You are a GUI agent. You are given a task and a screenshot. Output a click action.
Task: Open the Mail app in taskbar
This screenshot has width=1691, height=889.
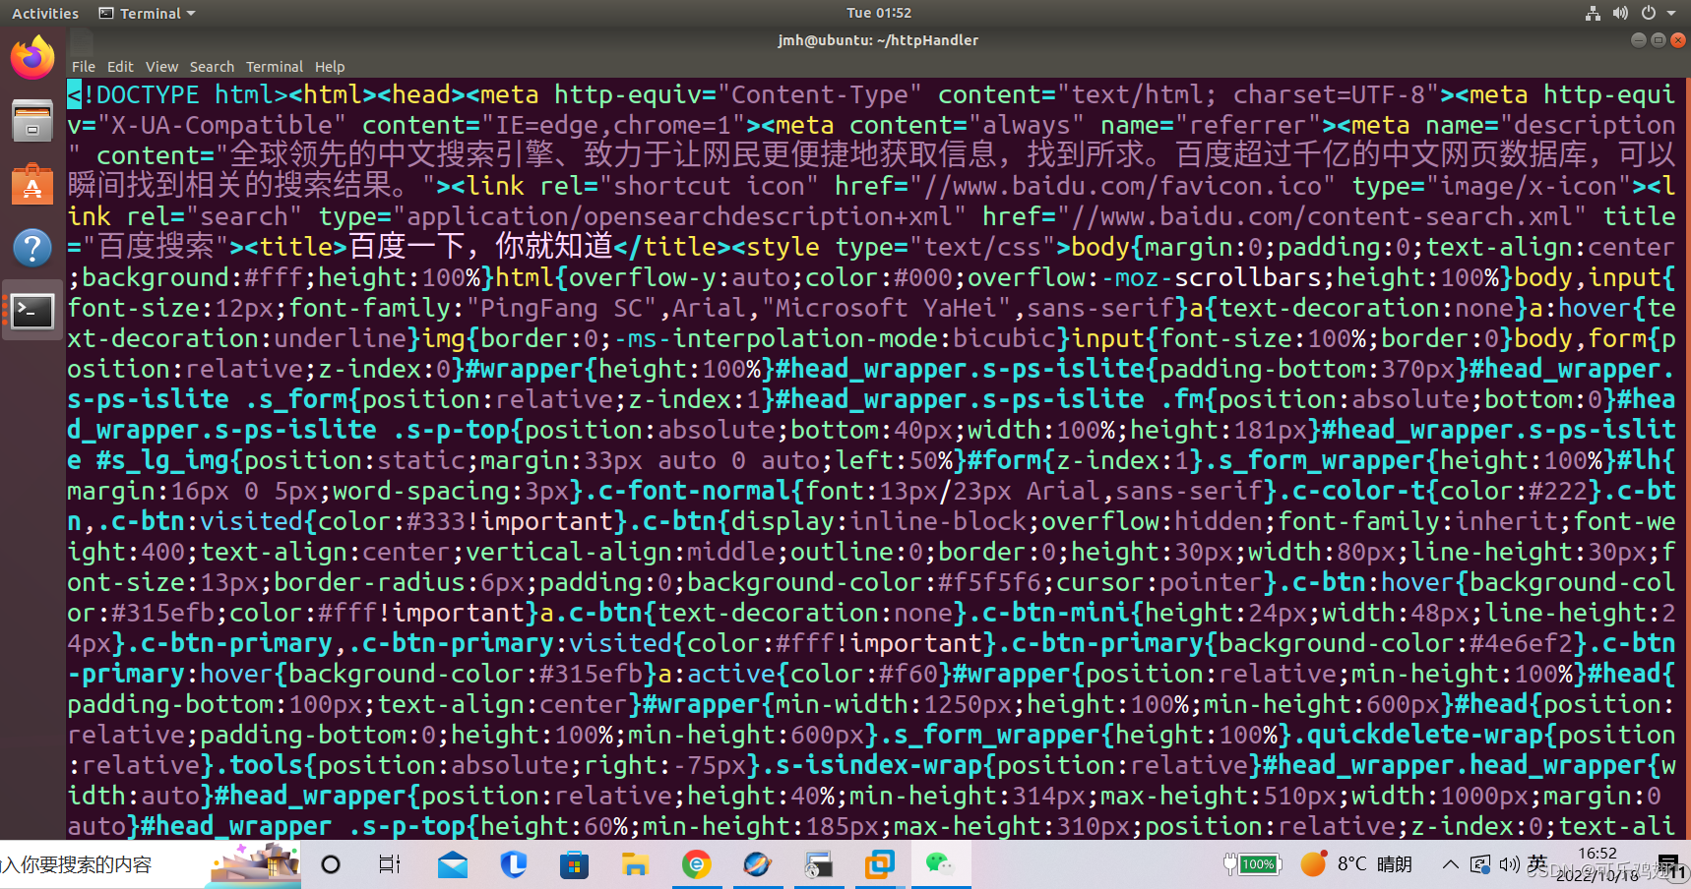pos(453,865)
